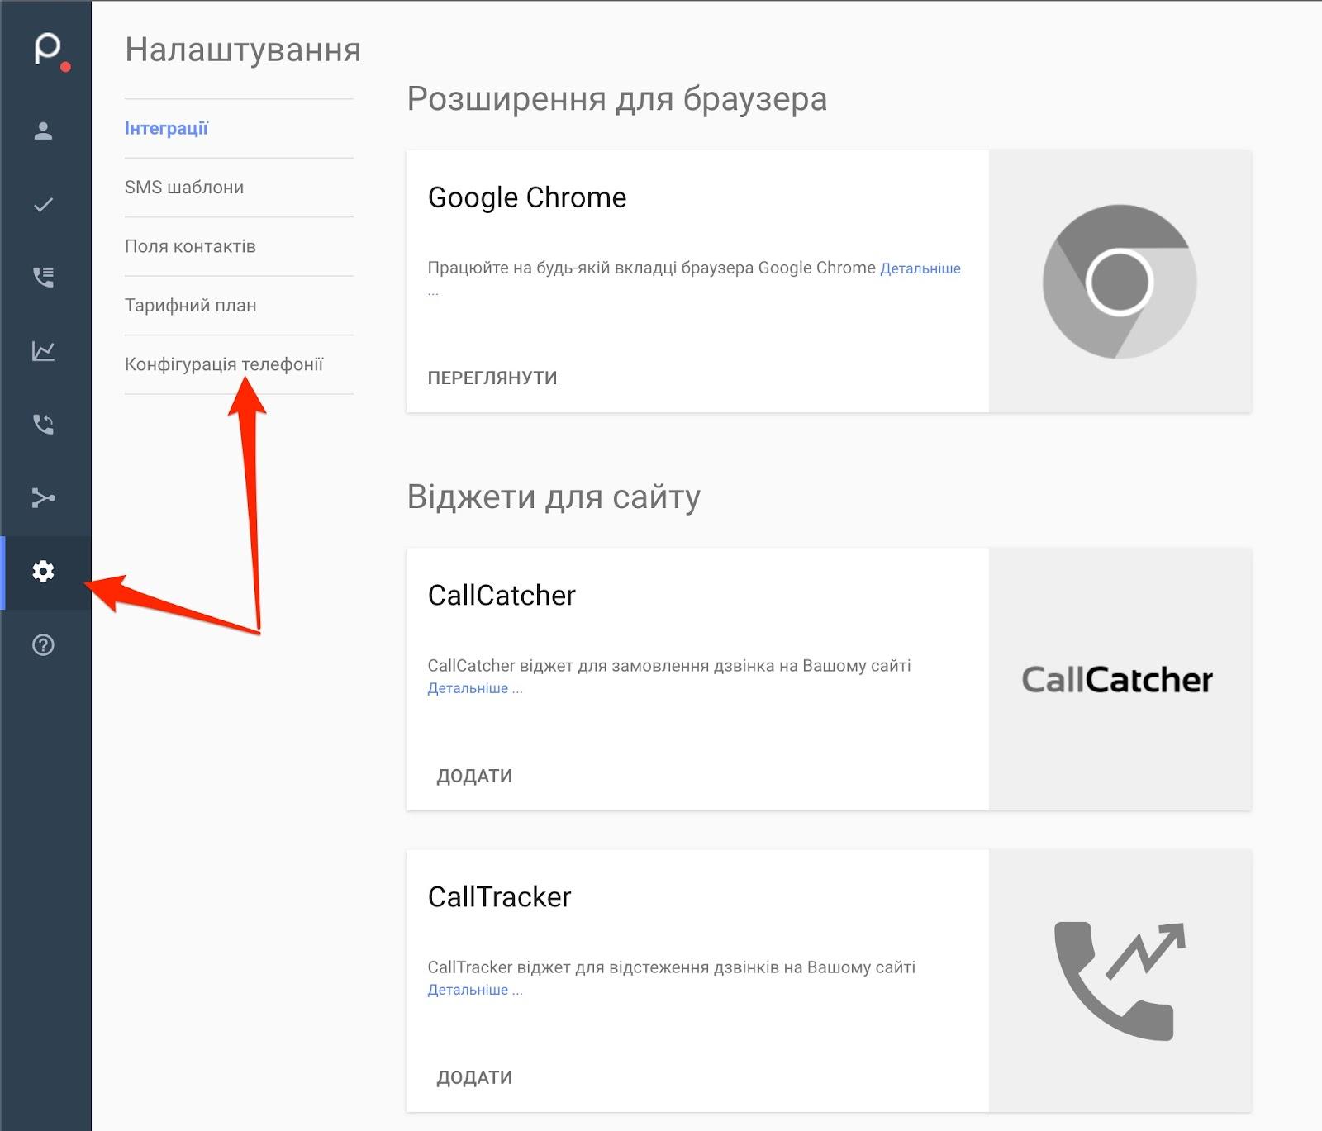
Task: Open the tasks checkmark icon
Action: click(x=43, y=204)
